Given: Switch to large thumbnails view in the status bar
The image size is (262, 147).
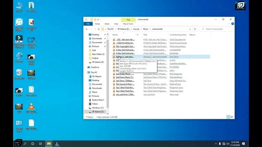Looking at the screenshot, I should point(232,117).
